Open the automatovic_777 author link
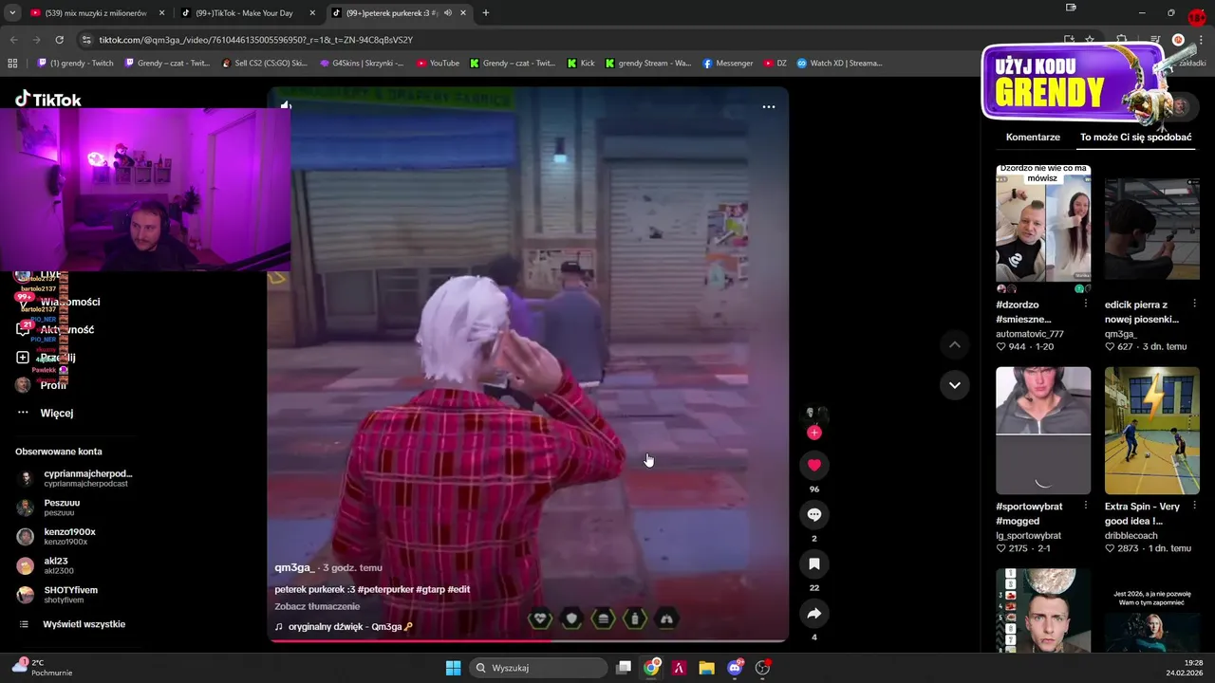The width and height of the screenshot is (1215, 683). pyautogui.click(x=1030, y=334)
